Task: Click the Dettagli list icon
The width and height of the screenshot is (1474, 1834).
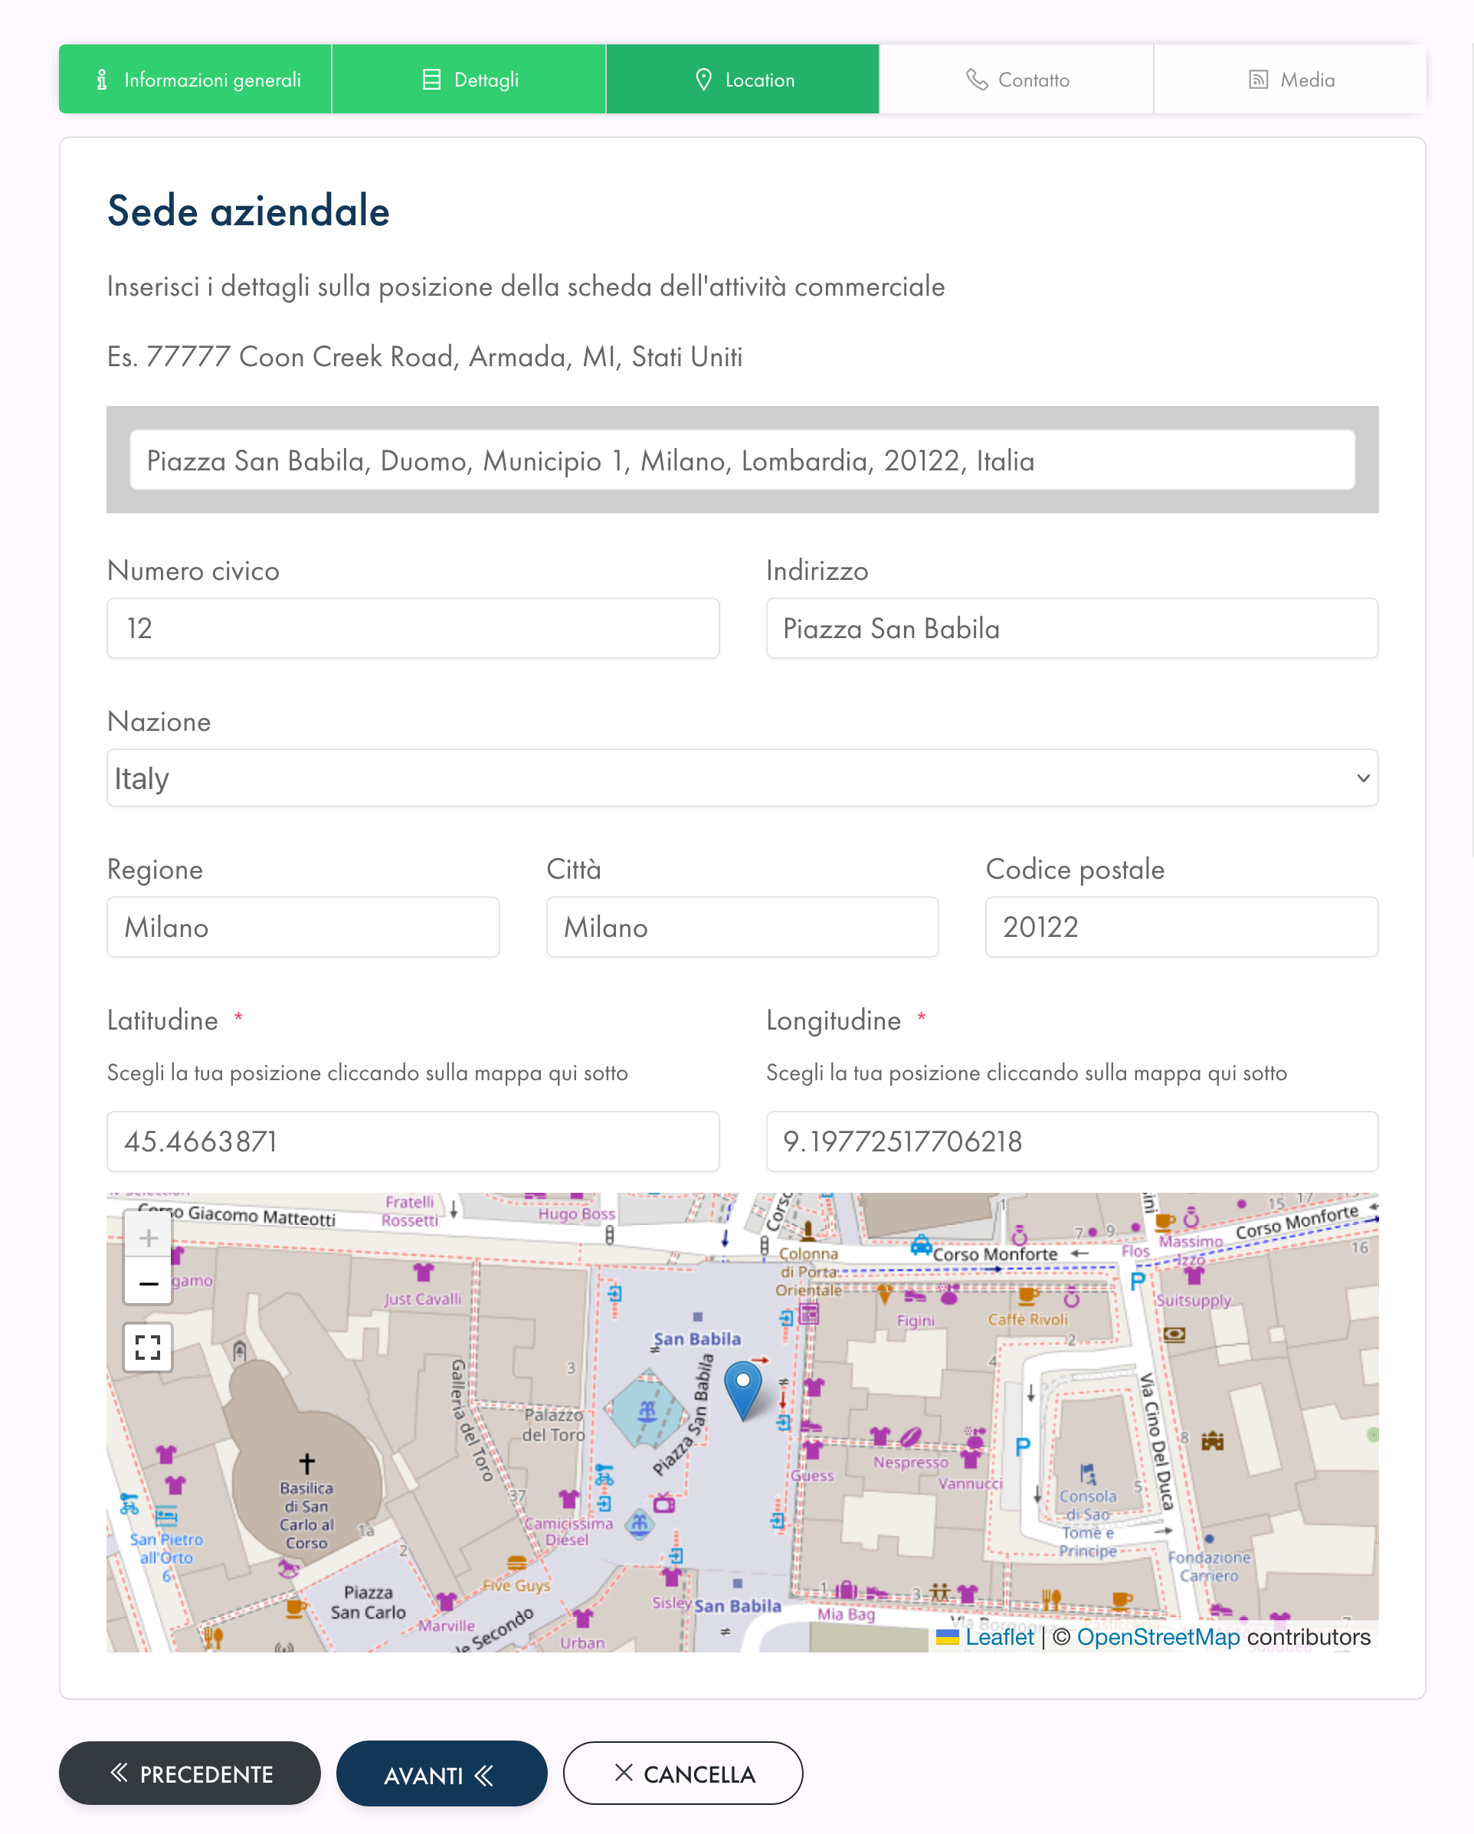Action: click(x=431, y=80)
